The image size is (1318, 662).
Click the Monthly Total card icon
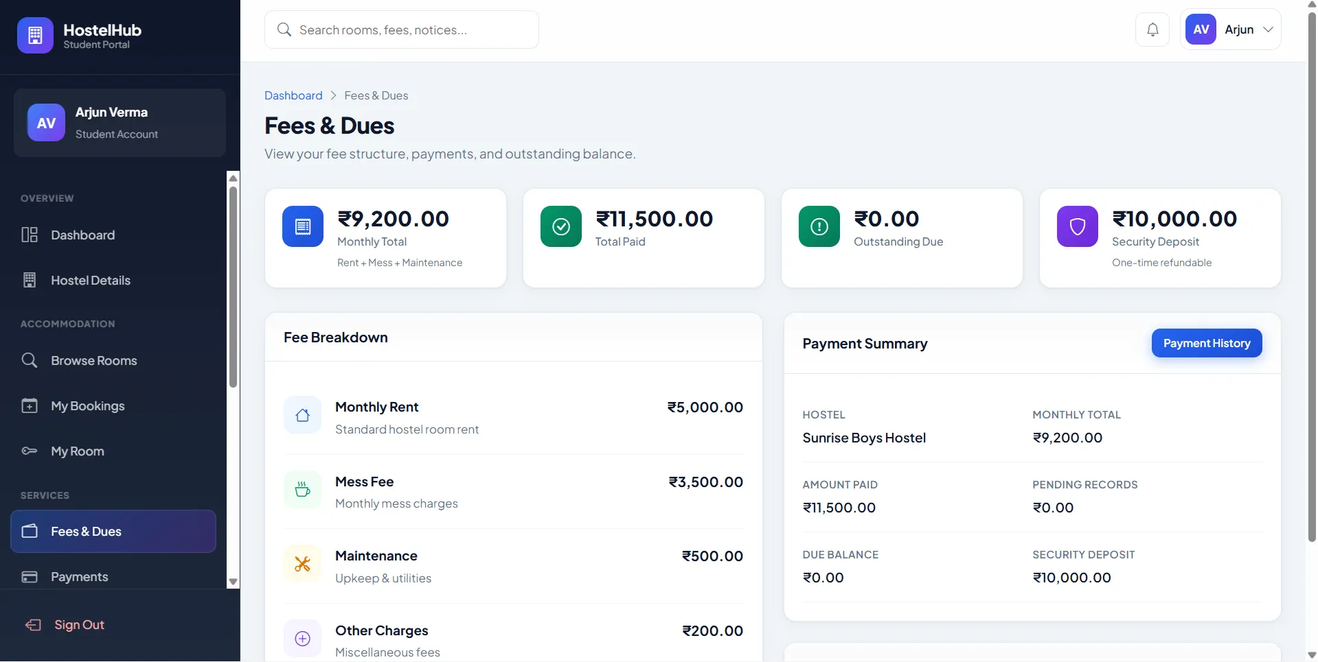303,226
